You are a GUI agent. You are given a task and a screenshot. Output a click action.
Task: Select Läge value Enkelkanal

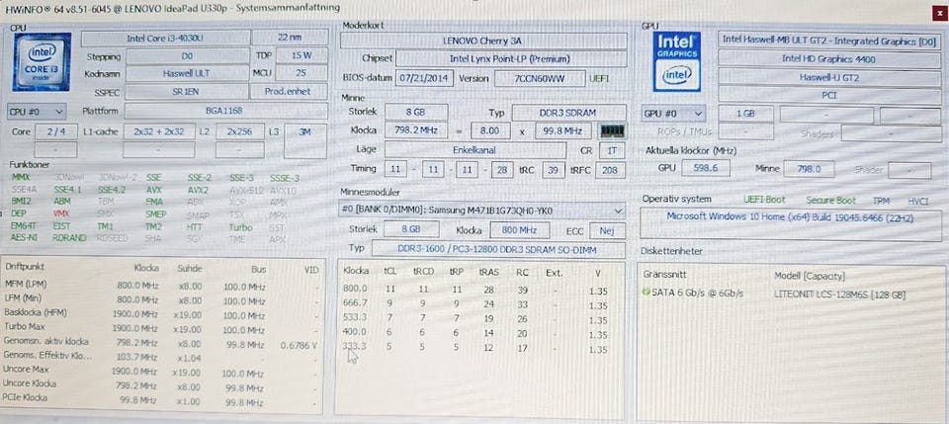click(x=475, y=150)
